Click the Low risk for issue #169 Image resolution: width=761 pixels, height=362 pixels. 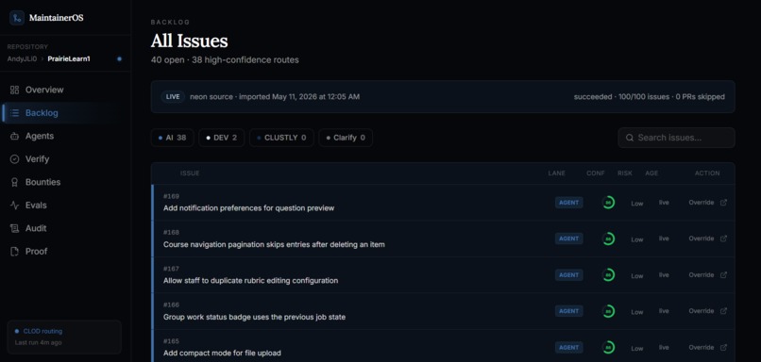pyautogui.click(x=636, y=204)
